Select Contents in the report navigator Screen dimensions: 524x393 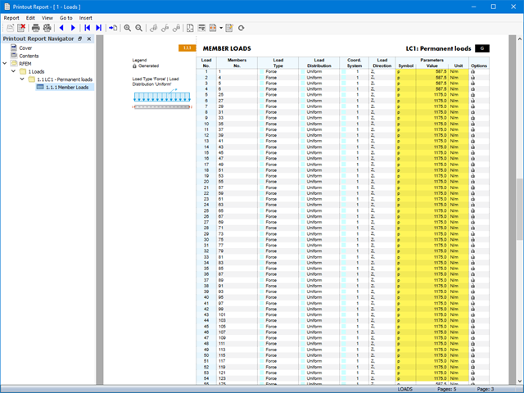click(29, 56)
